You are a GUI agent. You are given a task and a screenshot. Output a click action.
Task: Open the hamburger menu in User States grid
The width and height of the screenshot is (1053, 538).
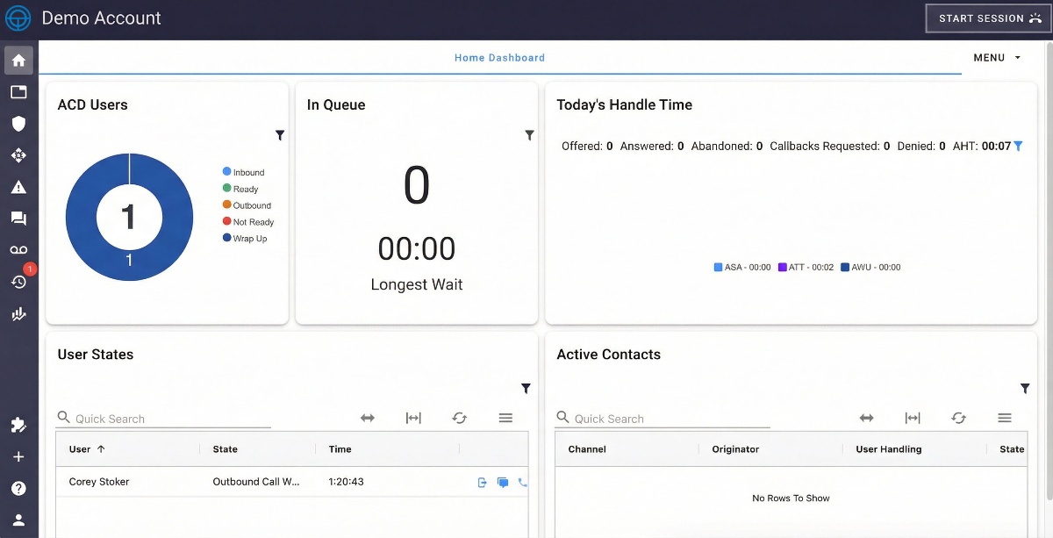click(505, 418)
